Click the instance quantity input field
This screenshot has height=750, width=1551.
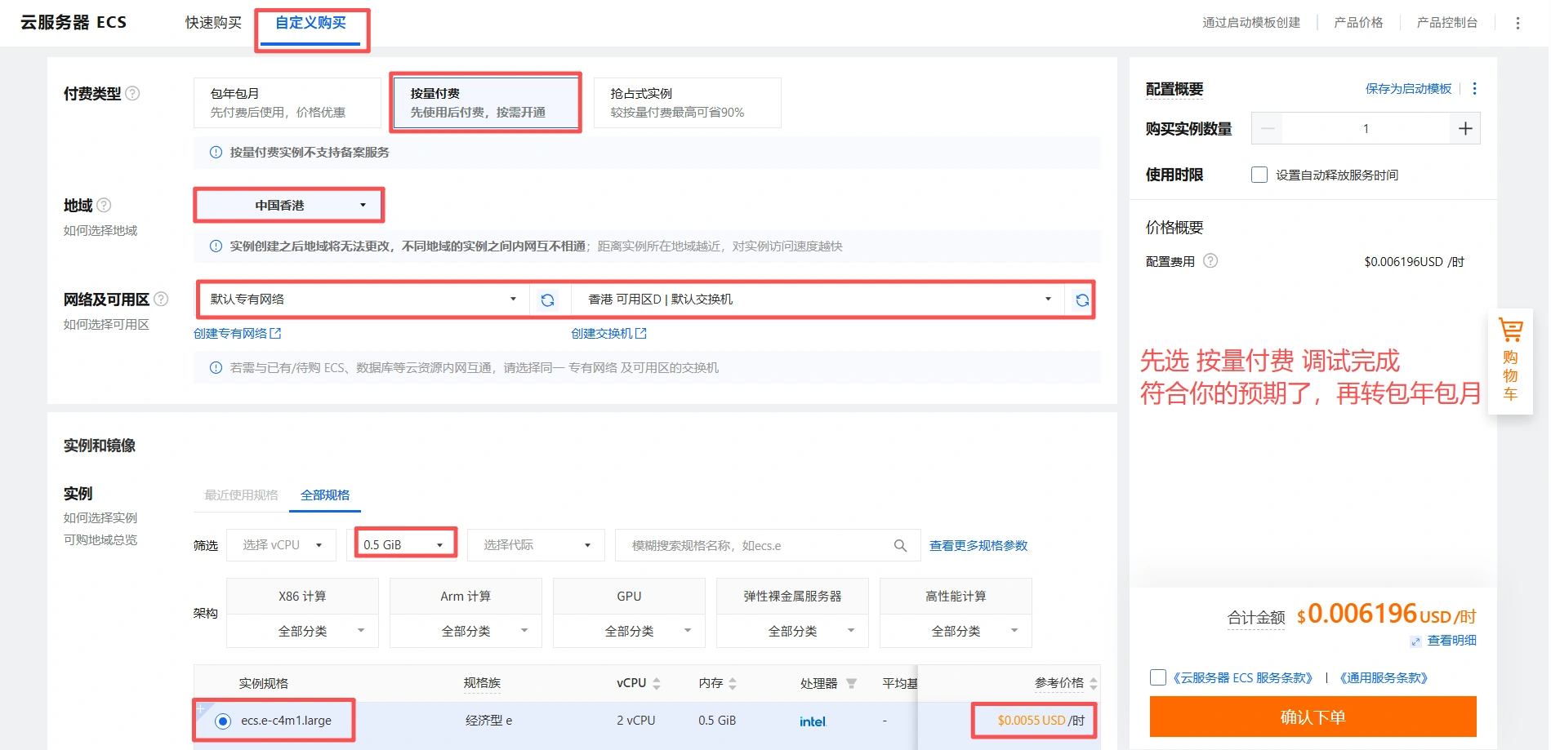(x=1366, y=128)
